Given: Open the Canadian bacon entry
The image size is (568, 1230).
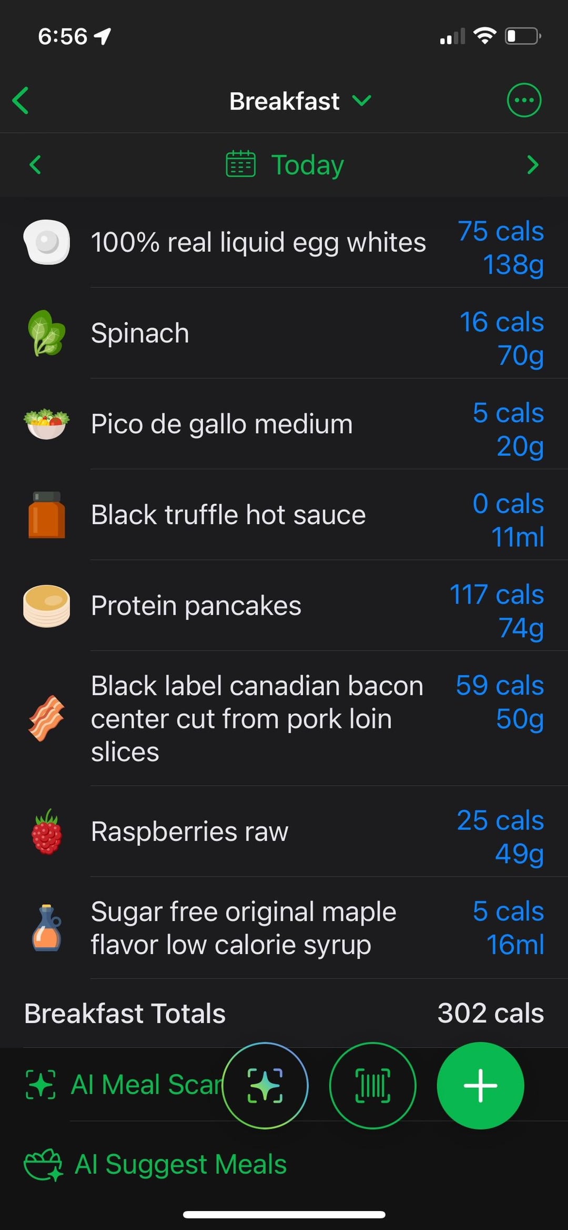Looking at the screenshot, I should click(x=257, y=718).
